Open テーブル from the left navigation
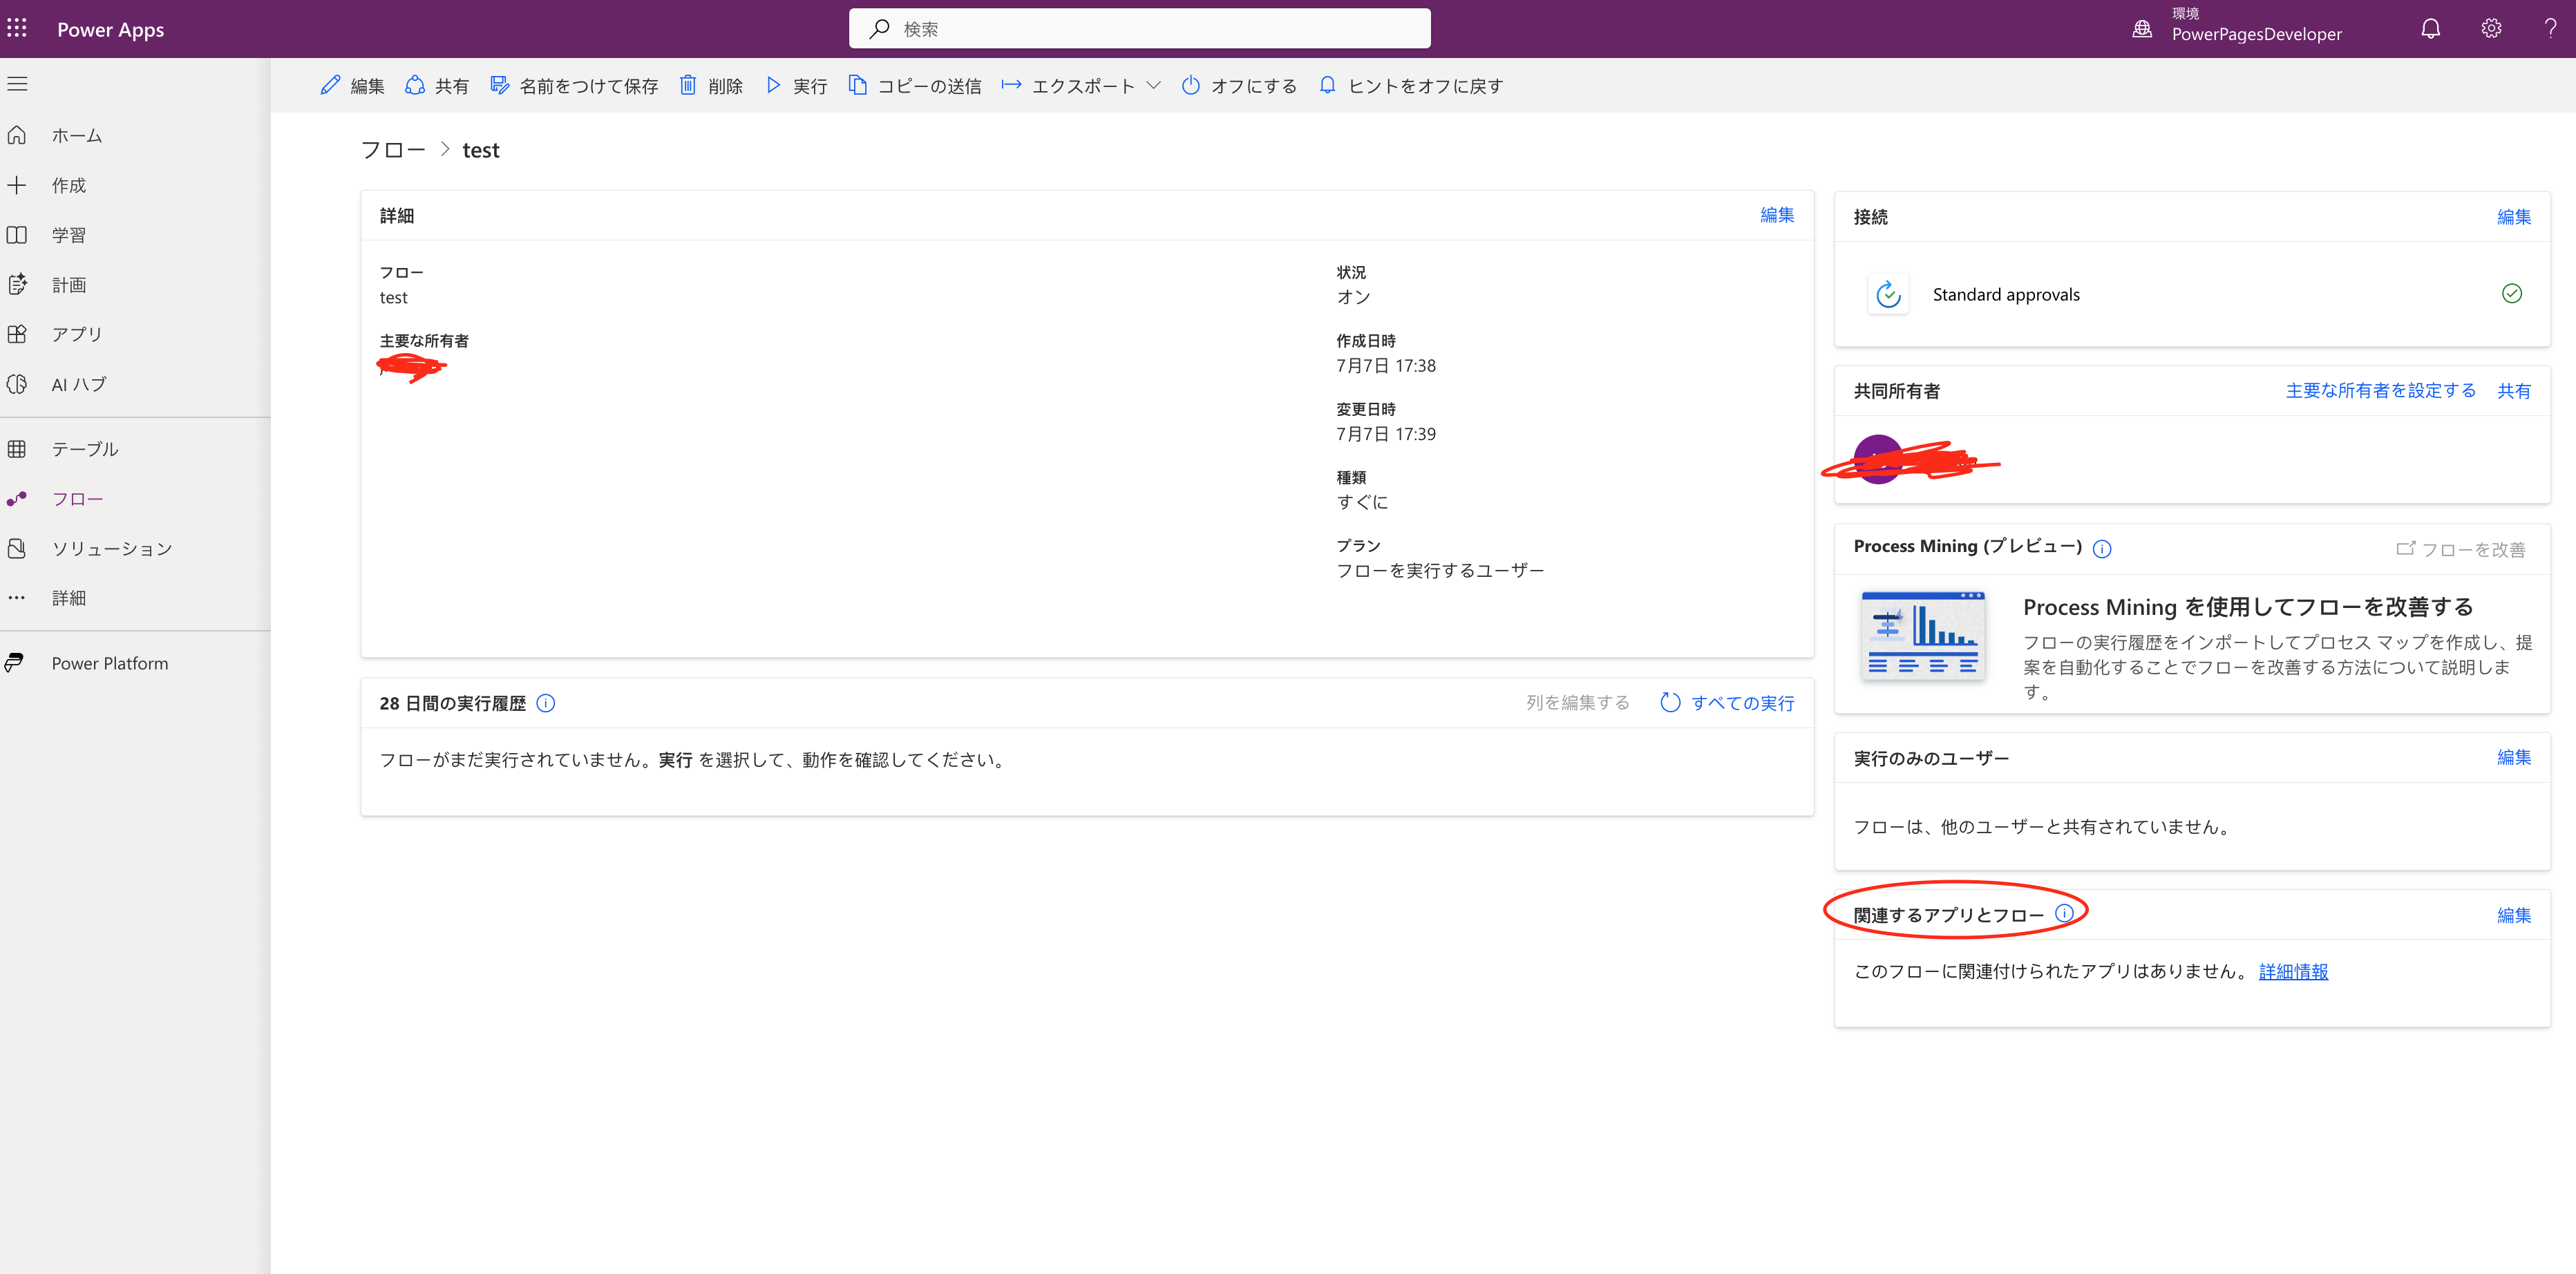 point(85,448)
